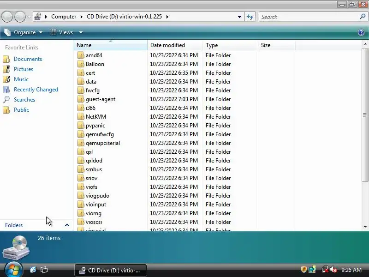Click the computer icon in address bar

(x=38, y=17)
